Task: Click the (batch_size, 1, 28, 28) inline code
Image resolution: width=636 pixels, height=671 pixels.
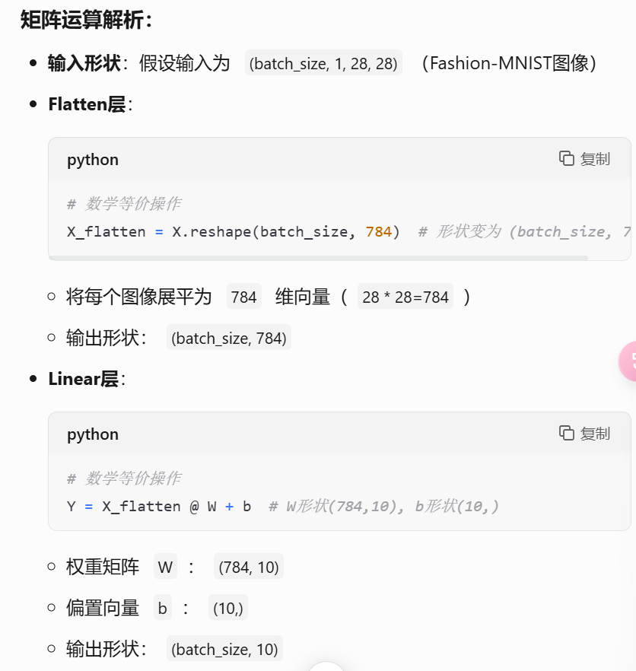Action: pos(323,63)
